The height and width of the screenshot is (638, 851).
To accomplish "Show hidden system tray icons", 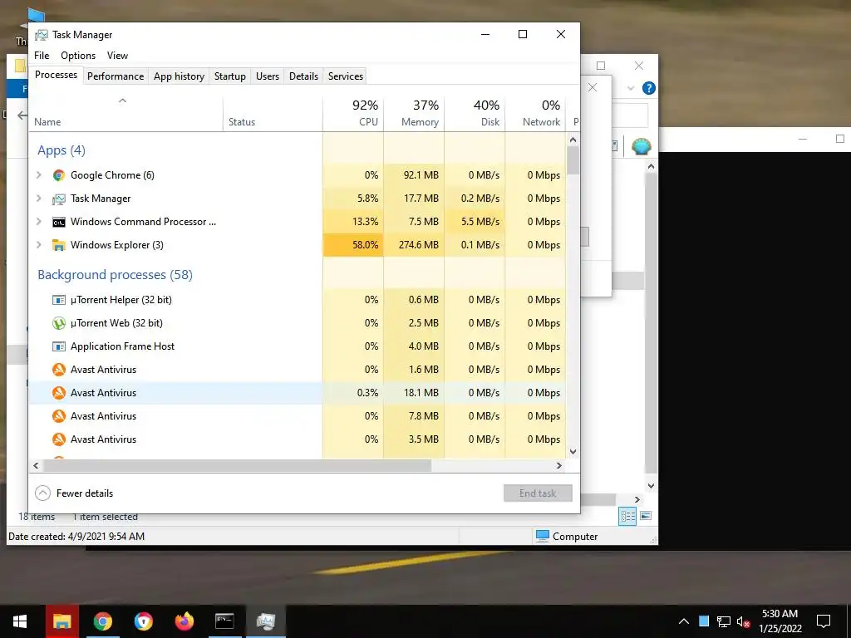I will [x=684, y=621].
